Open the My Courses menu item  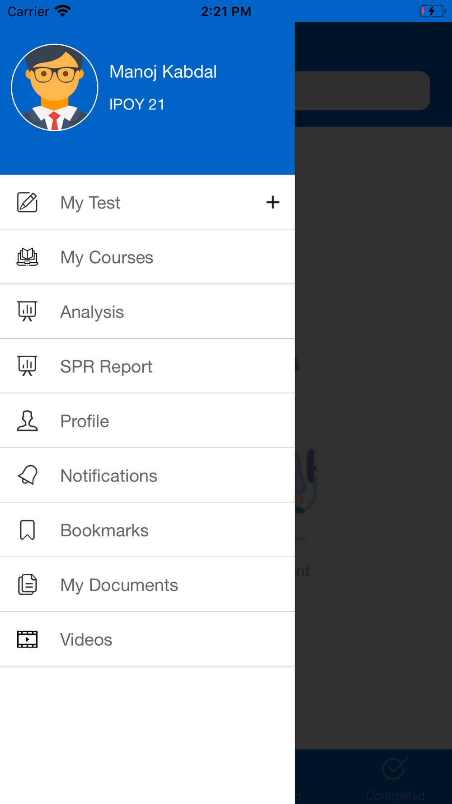pos(147,257)
